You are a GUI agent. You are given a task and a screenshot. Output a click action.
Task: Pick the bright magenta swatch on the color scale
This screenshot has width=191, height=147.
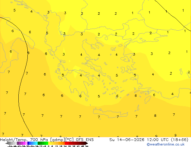coord(24,143)
